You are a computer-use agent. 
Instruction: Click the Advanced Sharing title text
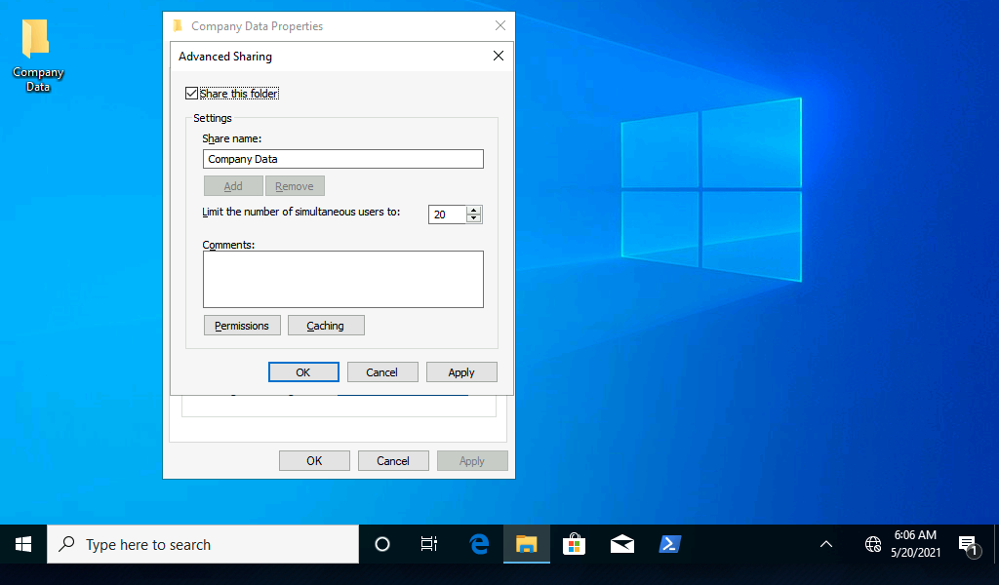coord(225,57)
